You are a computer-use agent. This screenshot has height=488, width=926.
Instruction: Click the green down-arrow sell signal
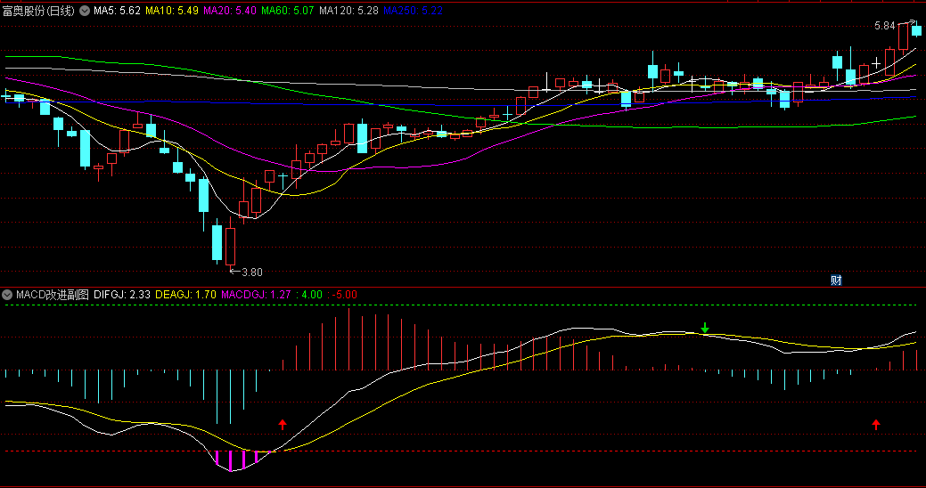[x=705, y=328]
